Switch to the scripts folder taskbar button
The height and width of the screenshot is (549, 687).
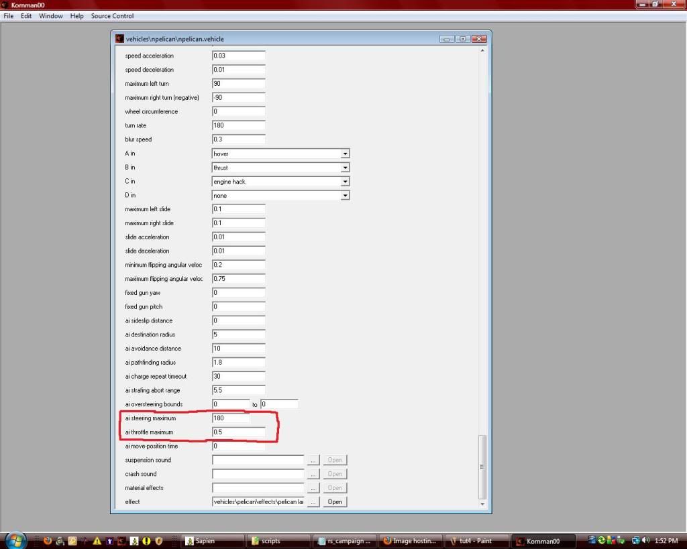[x=279, y=541]
